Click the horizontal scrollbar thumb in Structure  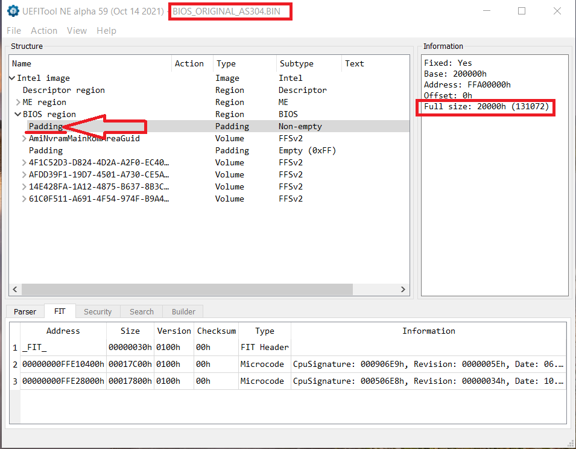tap(188, 289)
